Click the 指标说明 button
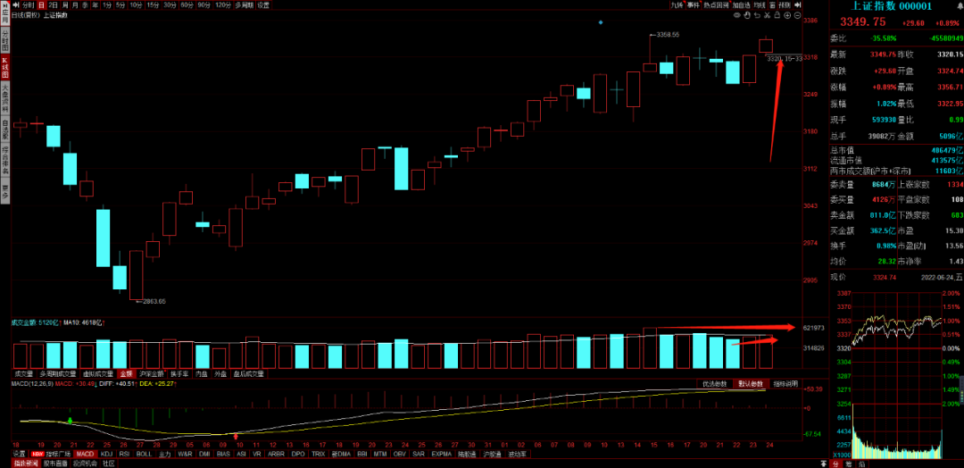 [x=785, y=384]
